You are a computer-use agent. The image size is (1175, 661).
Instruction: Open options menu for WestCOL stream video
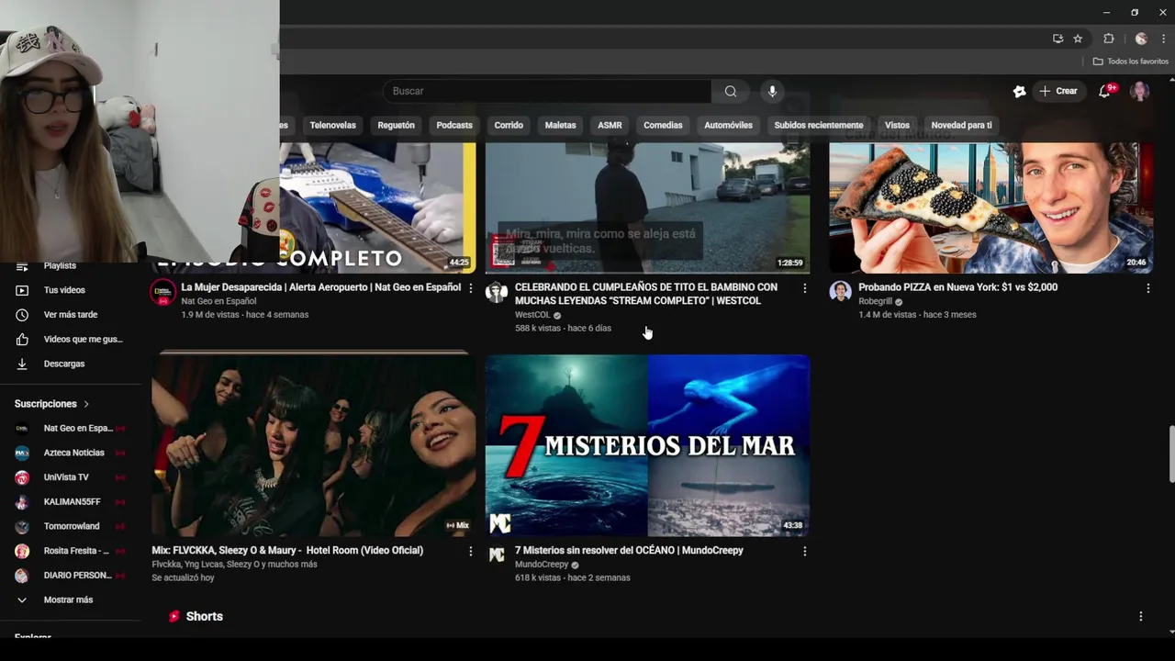805,288
